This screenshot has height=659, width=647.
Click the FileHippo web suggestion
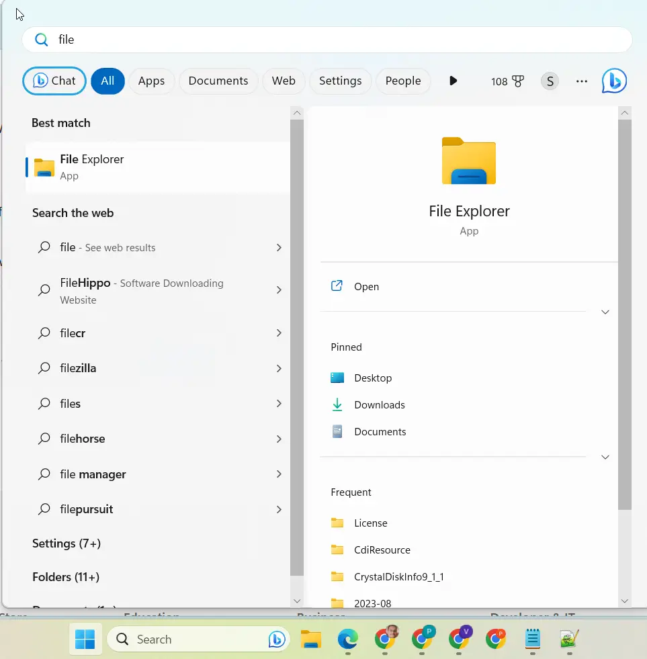tap(158, 291)
